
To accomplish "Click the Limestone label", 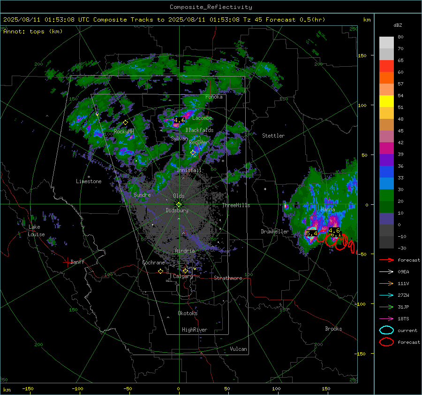I will pyautogui.click(x=89, y=181).
